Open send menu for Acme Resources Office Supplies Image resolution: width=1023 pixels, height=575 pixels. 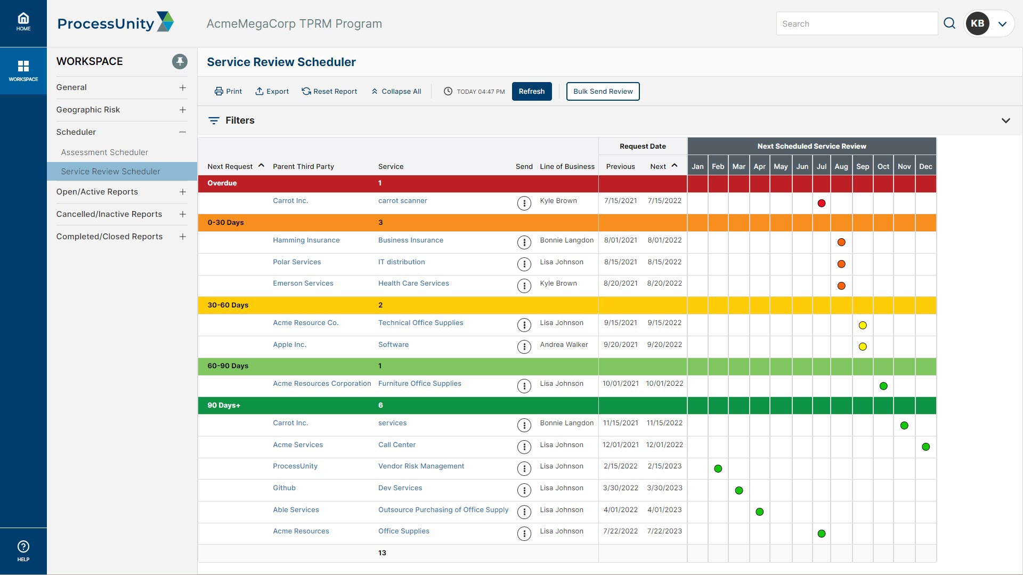(524, 533)
